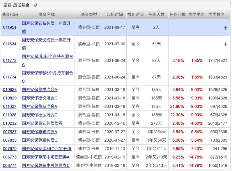Viewport: 232px width, 171px height.
Task: Open fund code link 010828
Action: [10, 90]
